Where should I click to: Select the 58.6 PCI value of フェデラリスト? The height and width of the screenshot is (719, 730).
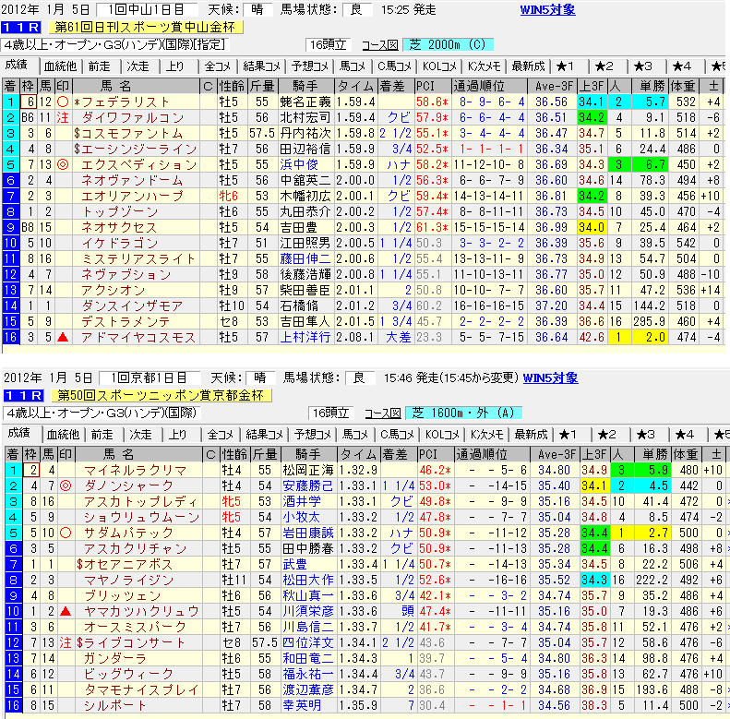tap(433, 102)
